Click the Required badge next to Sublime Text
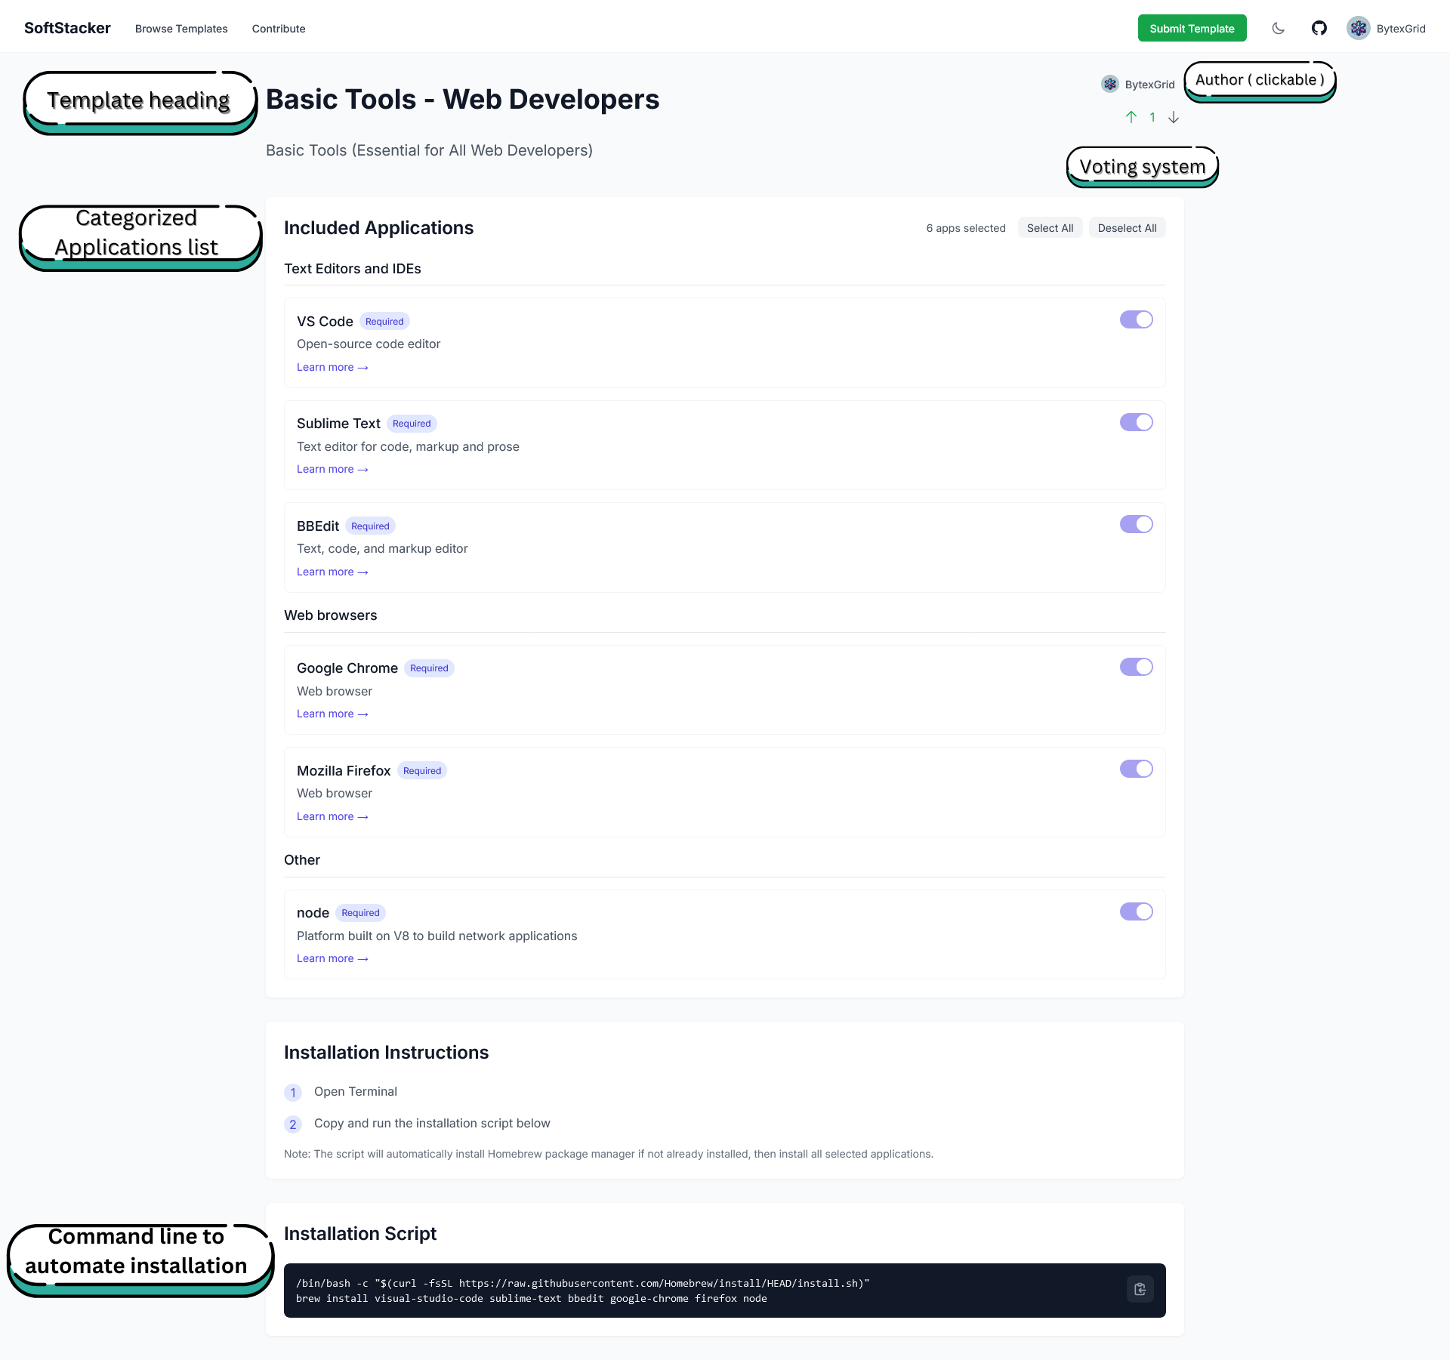Viewport: 1450px width, 1360px height. click(x=412, y=424)
